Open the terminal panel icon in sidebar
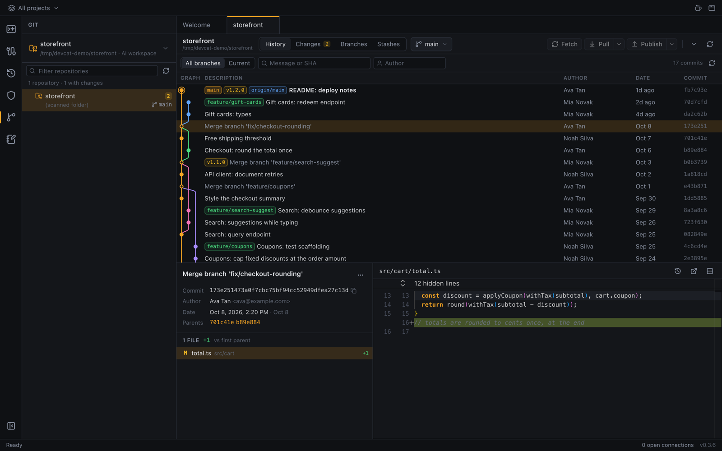This screenshot has width=722, height=451. coord(11,29)
